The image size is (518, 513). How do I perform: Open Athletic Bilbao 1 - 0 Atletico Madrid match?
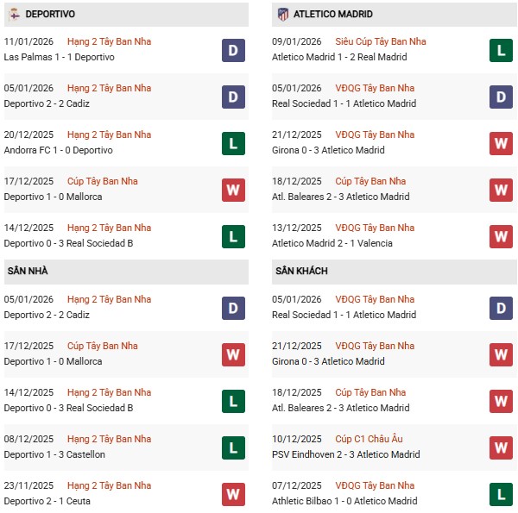(x=344, y=501)
